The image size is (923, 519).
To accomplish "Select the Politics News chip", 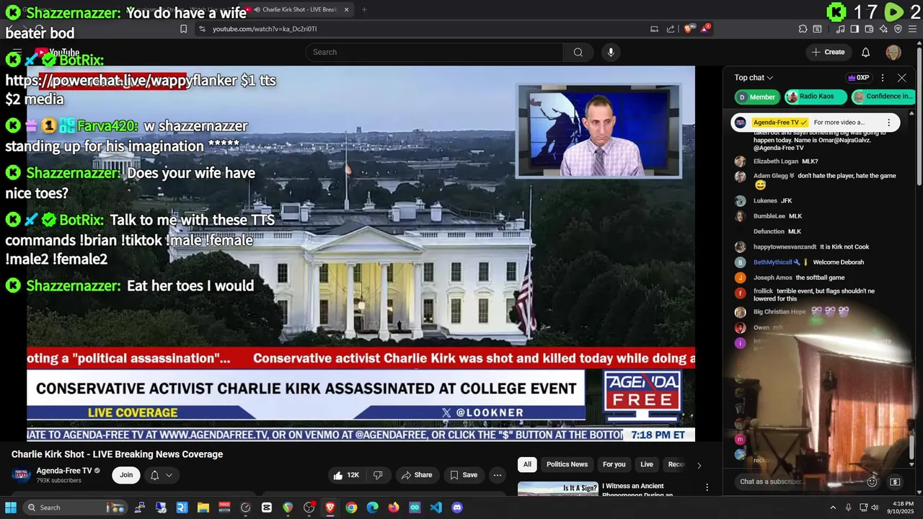I will pos(567,464).
